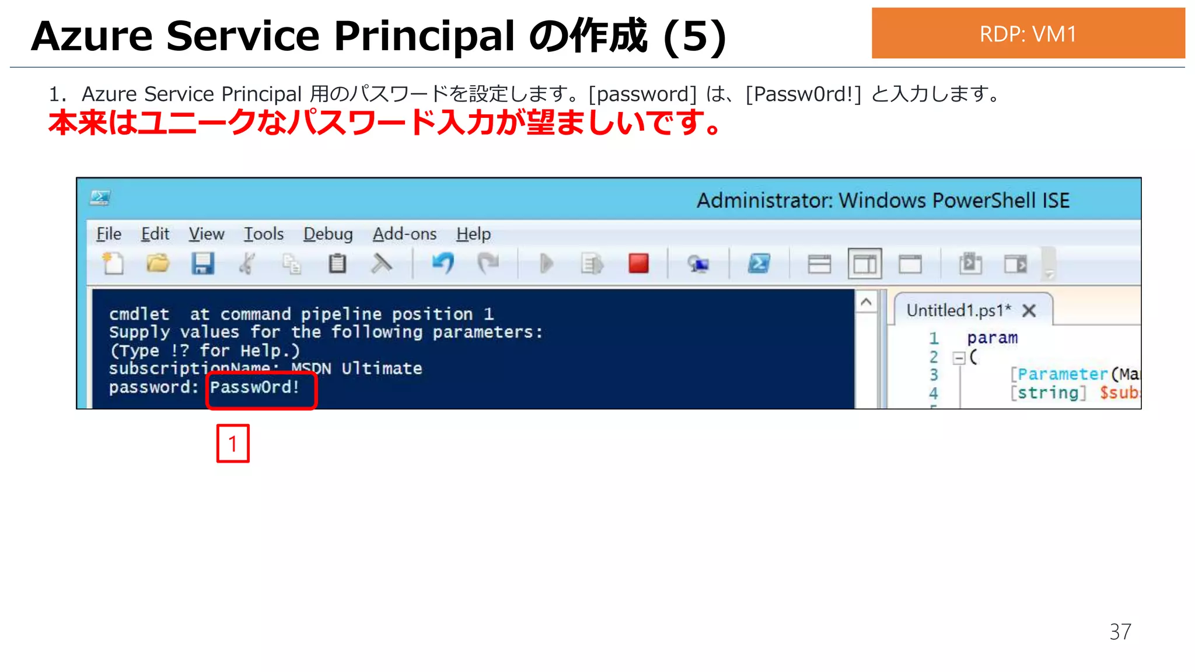Click the 'cmdlet at command pipeline position 1' line
This screenshot has width=1195, height=672.
(301, 314)
